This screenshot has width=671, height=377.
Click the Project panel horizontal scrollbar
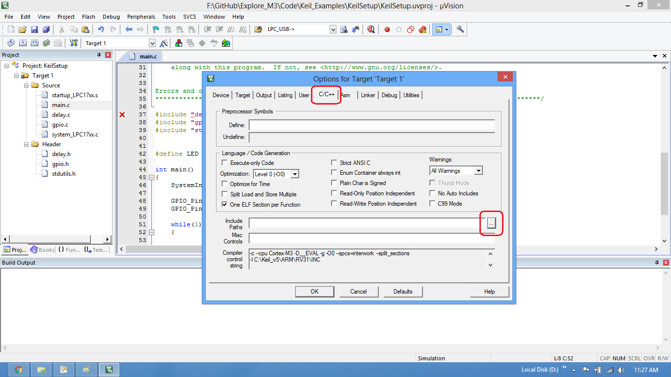click(x=56, y=239)
